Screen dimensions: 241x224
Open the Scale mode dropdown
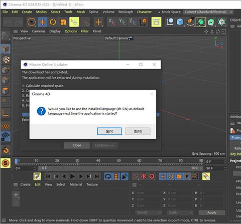pyautogui.click(x=180, y=212)
